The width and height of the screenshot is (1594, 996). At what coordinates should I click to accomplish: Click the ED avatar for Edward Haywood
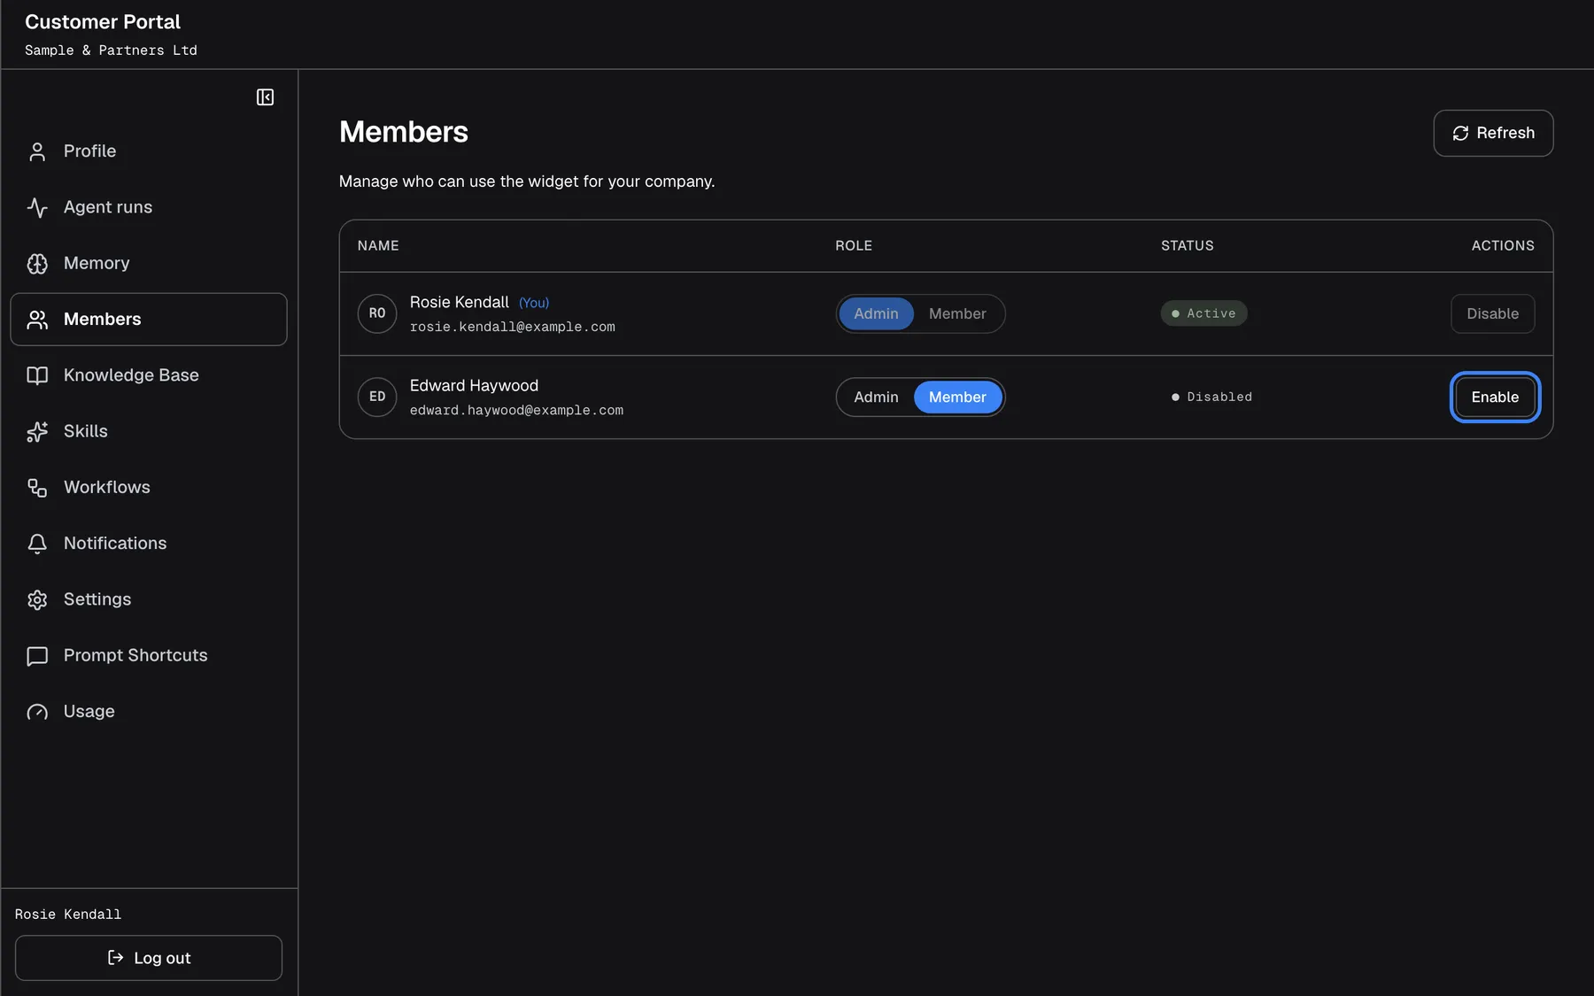[377, 397]
